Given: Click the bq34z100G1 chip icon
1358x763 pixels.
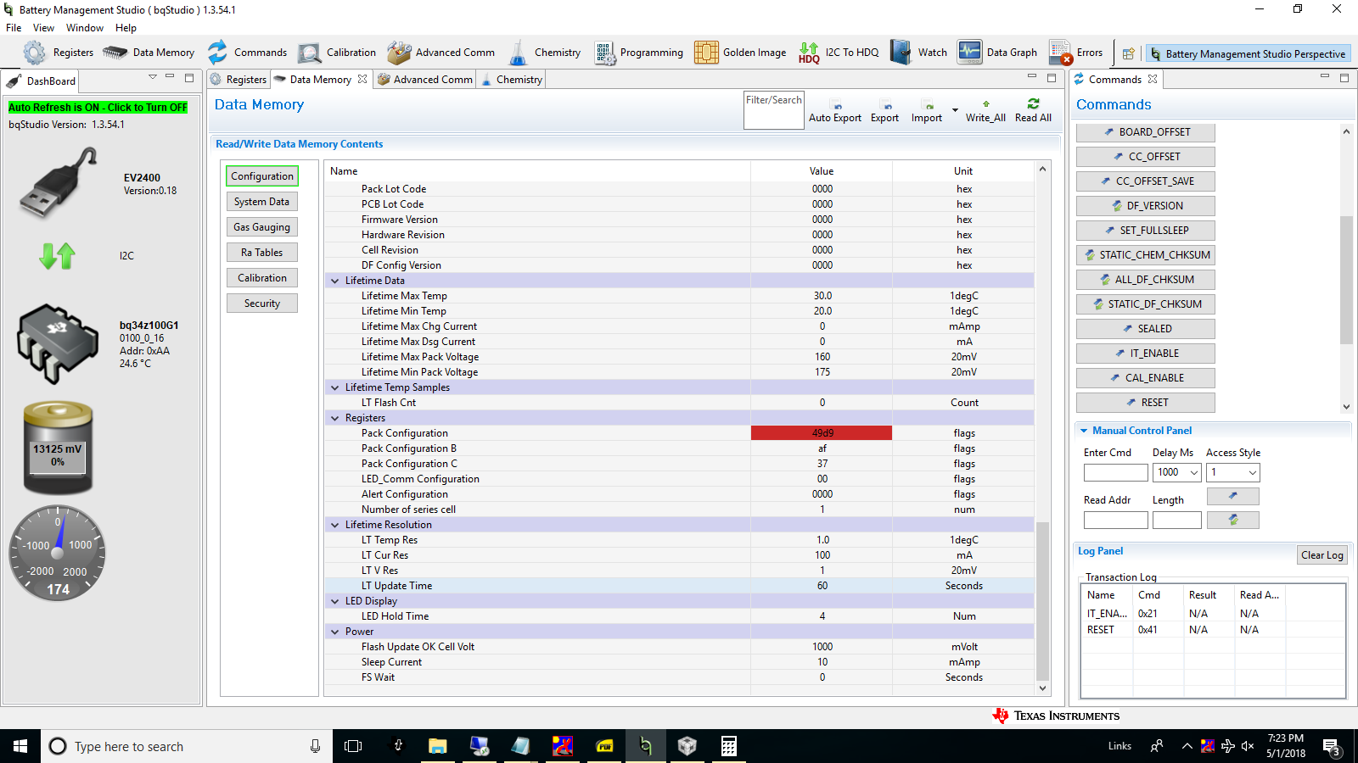Looking at the screenshot, I should (x=58, y=343).
